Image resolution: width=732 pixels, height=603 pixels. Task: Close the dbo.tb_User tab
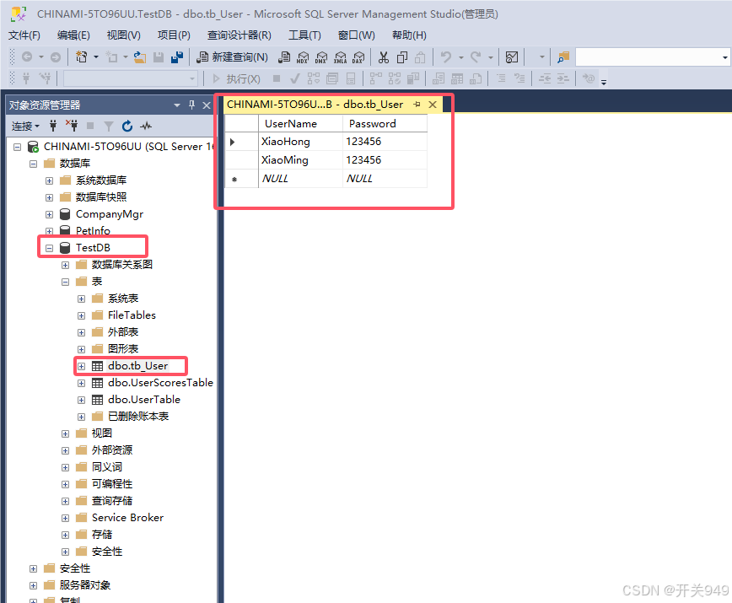[433, 105]
